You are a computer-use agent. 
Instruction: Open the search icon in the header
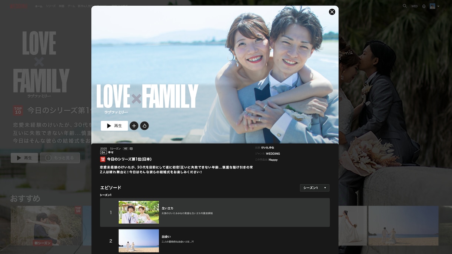click(x=404, y=6)
